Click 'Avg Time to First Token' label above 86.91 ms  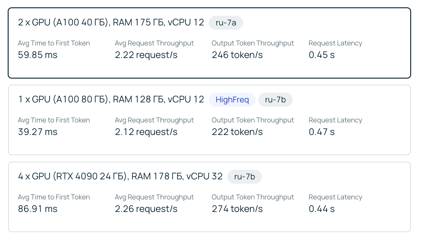(54, 197)
